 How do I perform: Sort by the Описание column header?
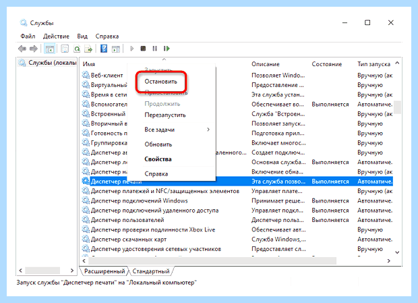pos(266,64)
